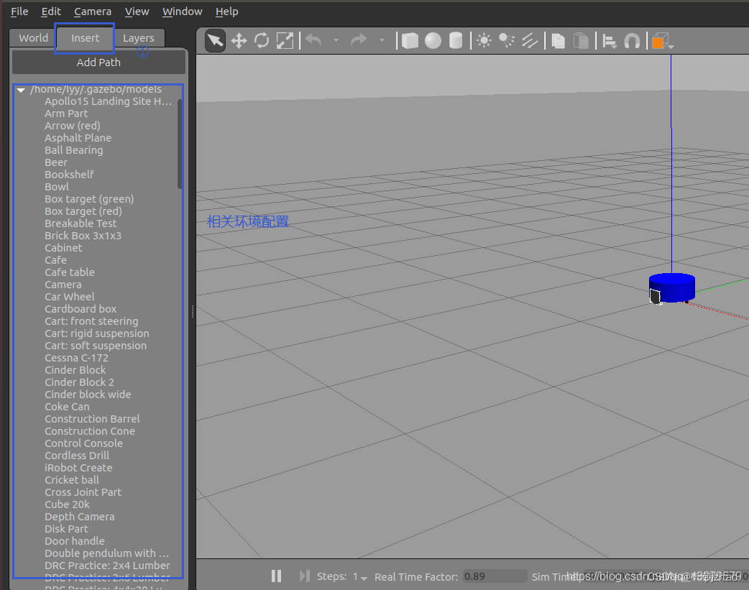Add a spot light
The width and height of the screenshot is (749, 590).
pyautogui.click(x=507, y=41)
